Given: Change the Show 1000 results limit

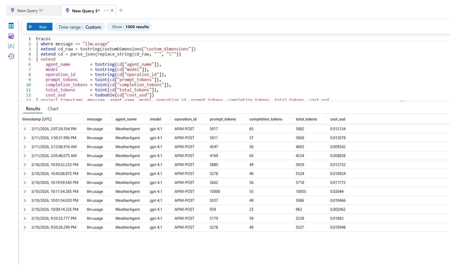Looking at the screenshot, I should [130, 27].
